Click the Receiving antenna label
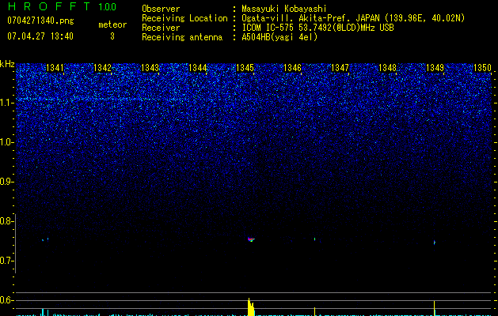This screenshot has height=316, width=498. pyautogui.click(x=182, y=37)
